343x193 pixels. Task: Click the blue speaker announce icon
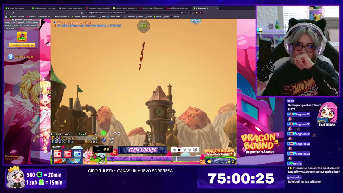pos(103,140)
